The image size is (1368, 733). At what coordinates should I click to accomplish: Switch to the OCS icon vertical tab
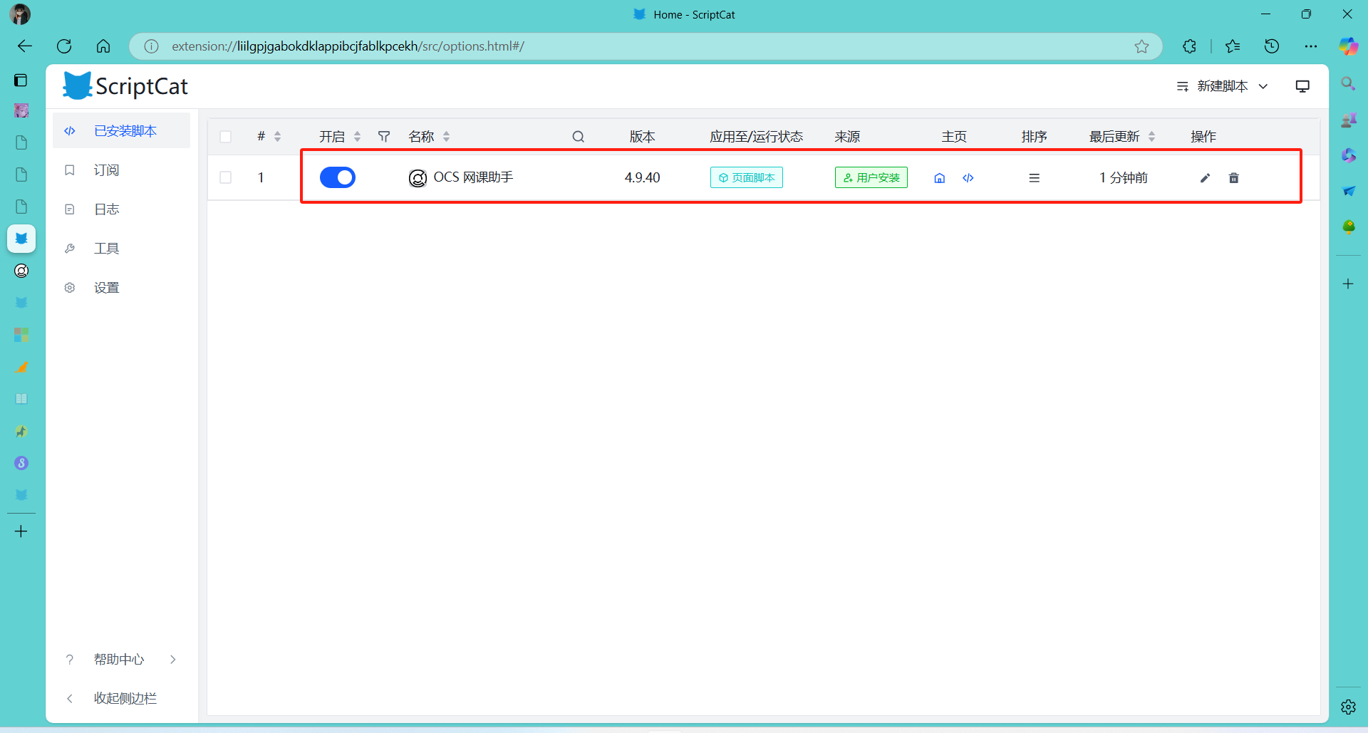[21, 271]
